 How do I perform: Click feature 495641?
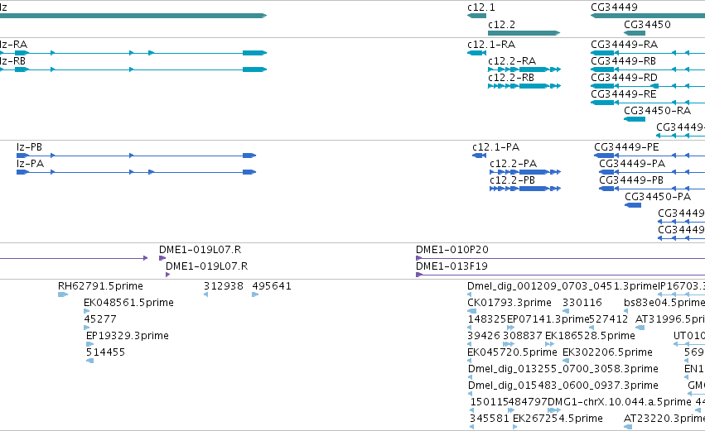(255, 295)
